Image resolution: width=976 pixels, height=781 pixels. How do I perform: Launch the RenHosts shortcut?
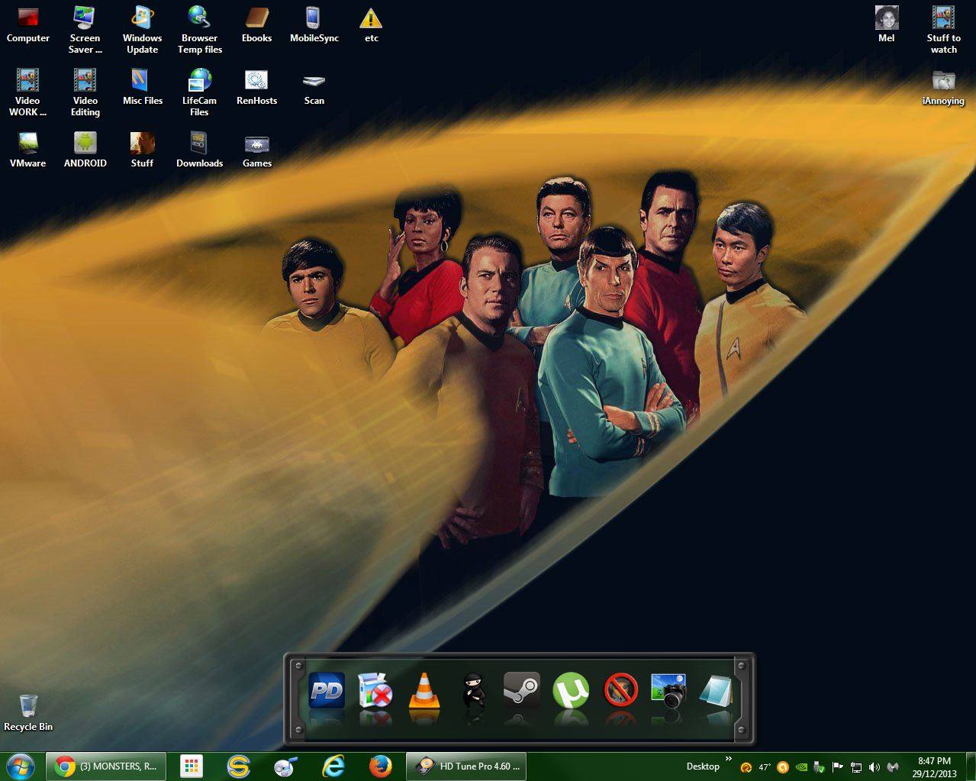pyautogui.click(x=256, y=87)
